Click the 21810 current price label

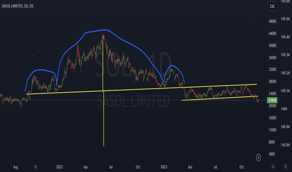point(272,100)
